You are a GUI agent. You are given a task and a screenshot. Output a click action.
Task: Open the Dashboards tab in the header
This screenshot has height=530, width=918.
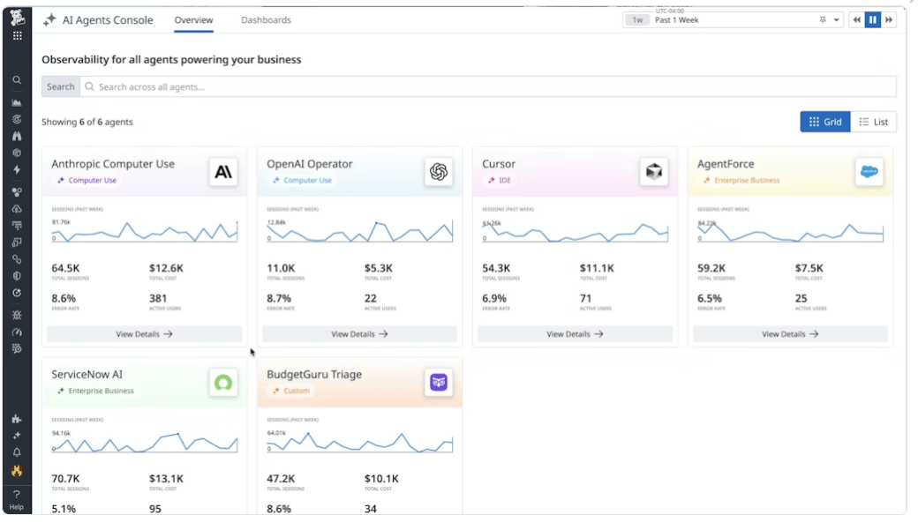click(266, 20)
